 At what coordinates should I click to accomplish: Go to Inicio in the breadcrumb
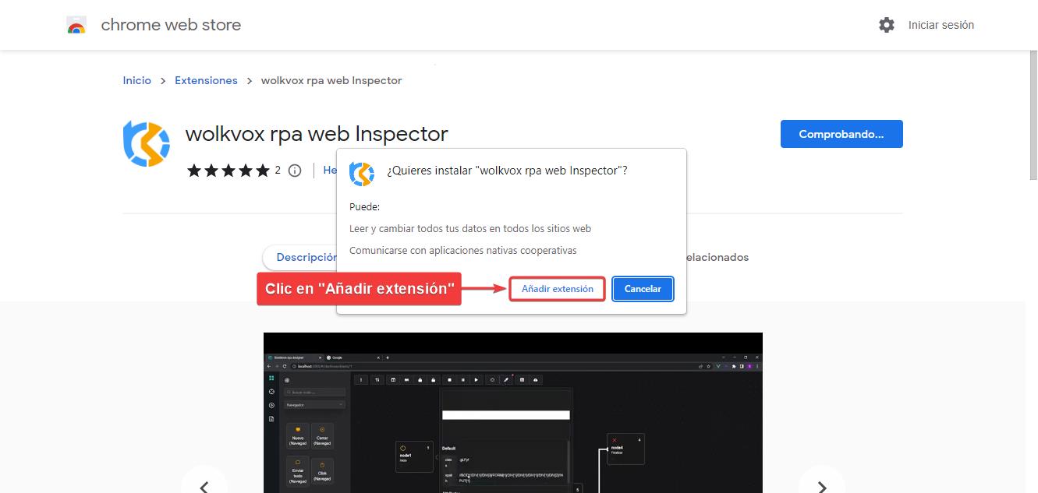137,80
